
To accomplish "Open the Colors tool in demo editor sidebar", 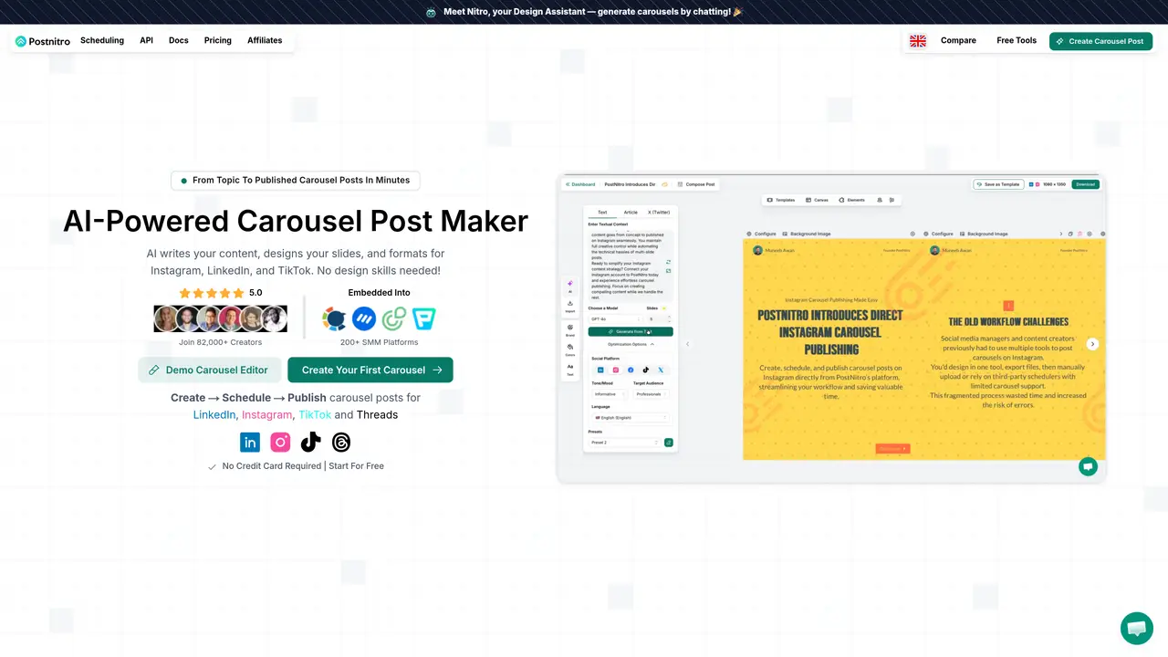I will click(570, 349).
